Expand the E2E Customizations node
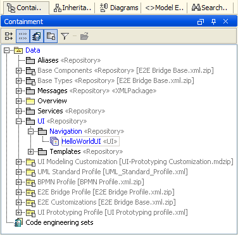 coord(19,202)
